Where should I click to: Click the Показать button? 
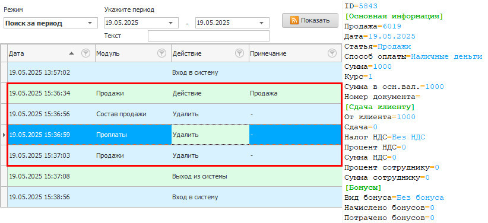coord(310,21)
